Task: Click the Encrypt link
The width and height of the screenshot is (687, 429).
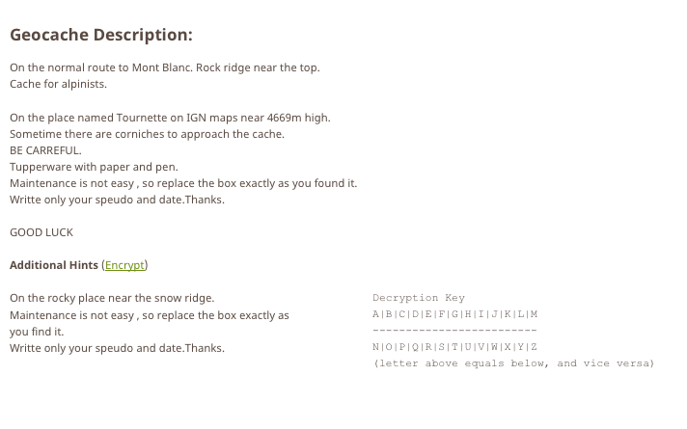Action: 124,265
